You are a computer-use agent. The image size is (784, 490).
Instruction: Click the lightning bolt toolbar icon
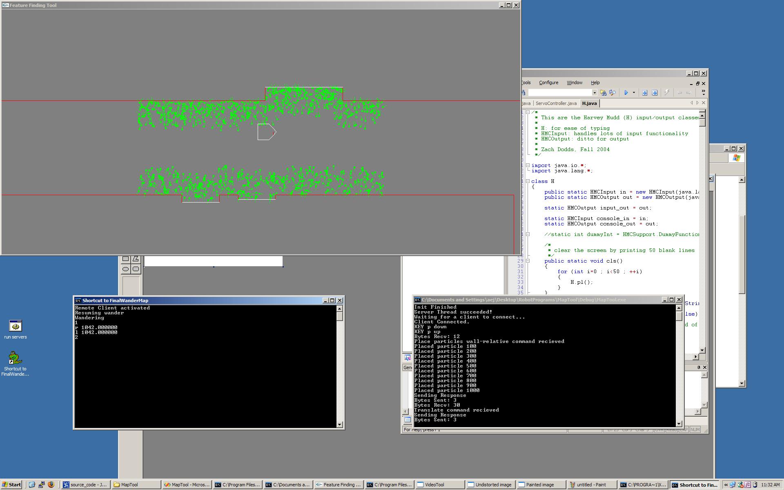coord(666,93)
